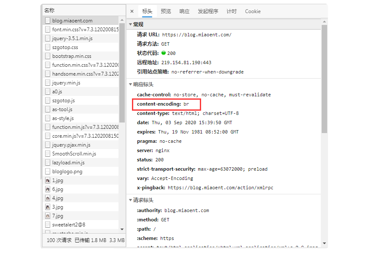Click file icon beside as-style.js
This screenshot has height=256, width=371.
pos(48,118)
